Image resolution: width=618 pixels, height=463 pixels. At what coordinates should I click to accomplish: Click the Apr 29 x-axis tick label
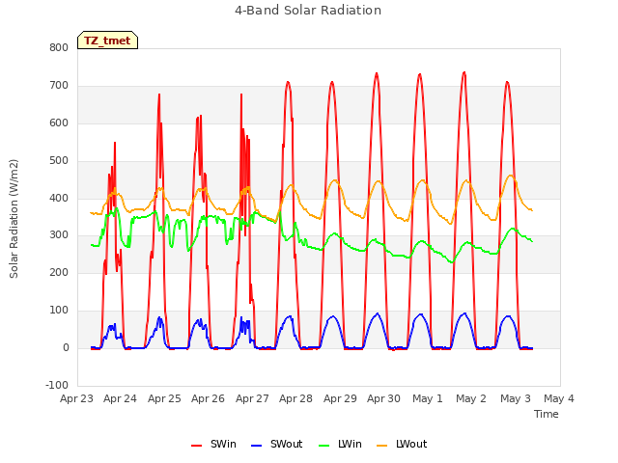(x=340, y=398)
